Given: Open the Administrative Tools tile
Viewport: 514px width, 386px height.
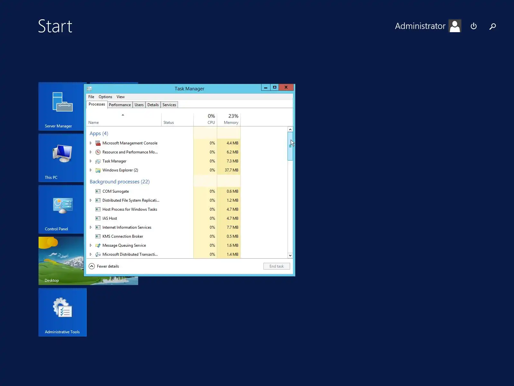Looking at the screenshot, I should click(x=63, y=312).
